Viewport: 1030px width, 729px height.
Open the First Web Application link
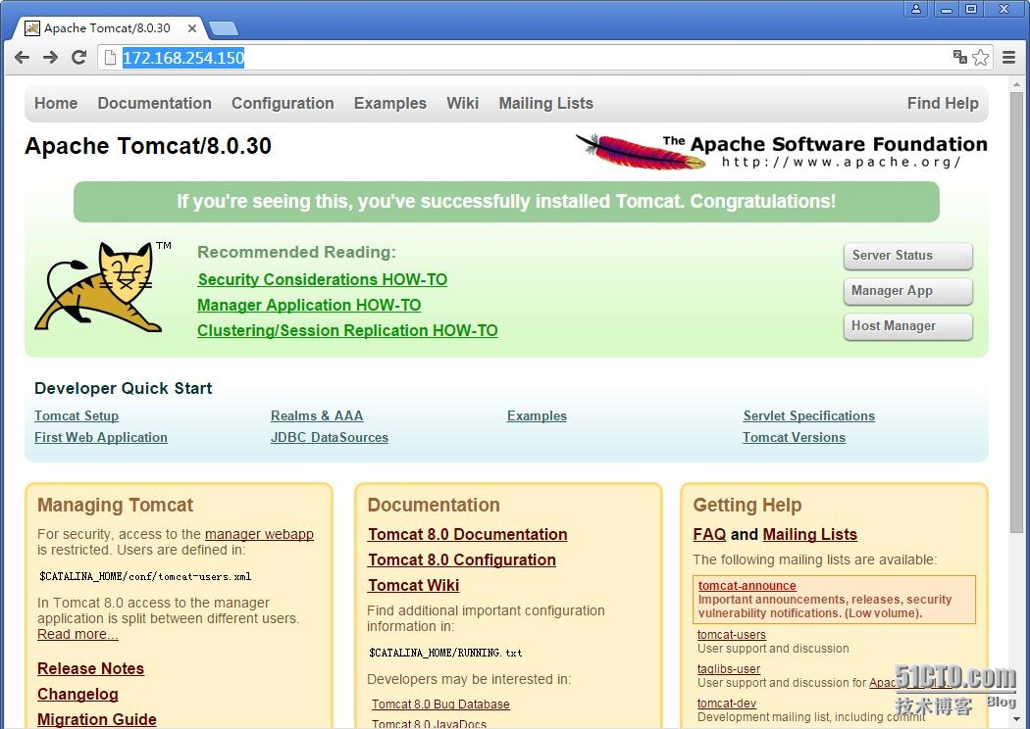[x=100, y=438]
